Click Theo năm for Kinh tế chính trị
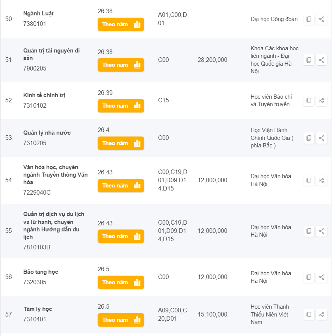The height and width of the screenshot is (336, 332). coord(121,106)
